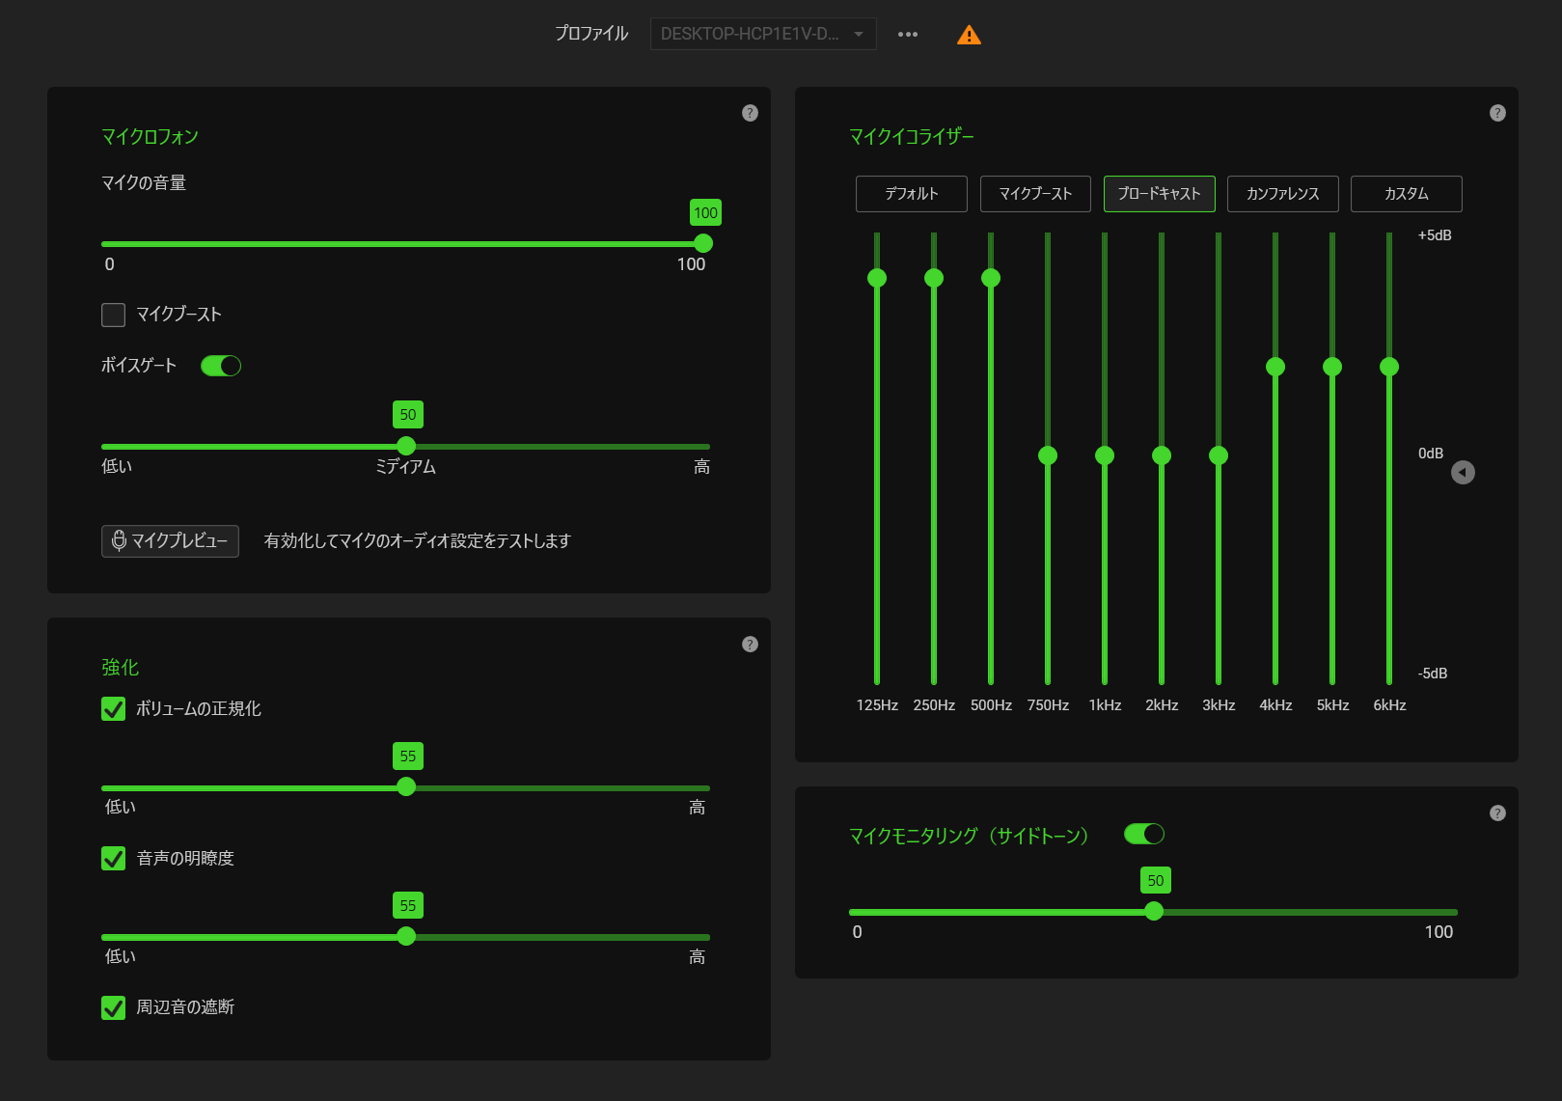Click the +5dB equalizer scale label
Screen dimensions: 1562x1101
tap(1435, 235)
